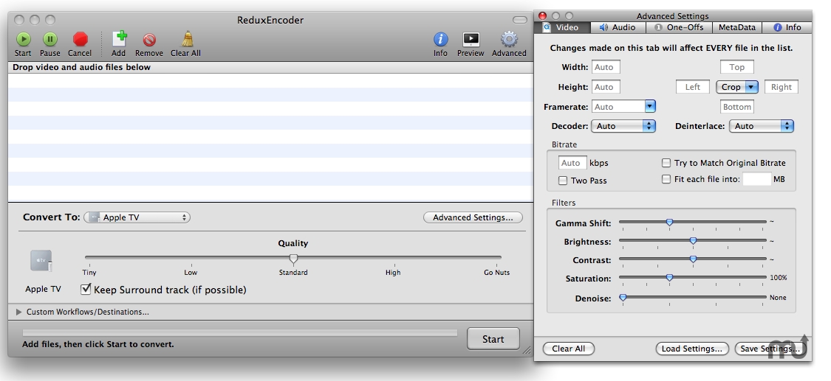Click the Load Settings... button
The width and height of the screenshot is (831, 381).
691,349
